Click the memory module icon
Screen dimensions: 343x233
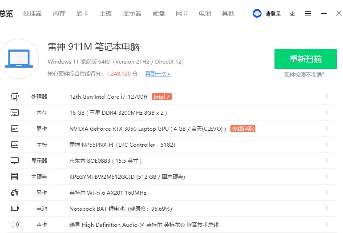[x=15, y=112]
